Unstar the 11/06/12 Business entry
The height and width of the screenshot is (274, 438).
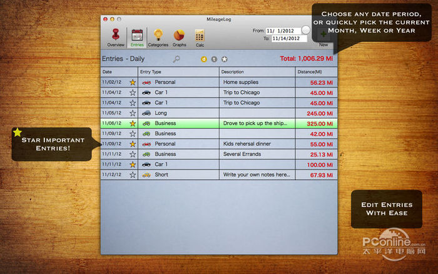pyautogui.click(x=133, y=123)
